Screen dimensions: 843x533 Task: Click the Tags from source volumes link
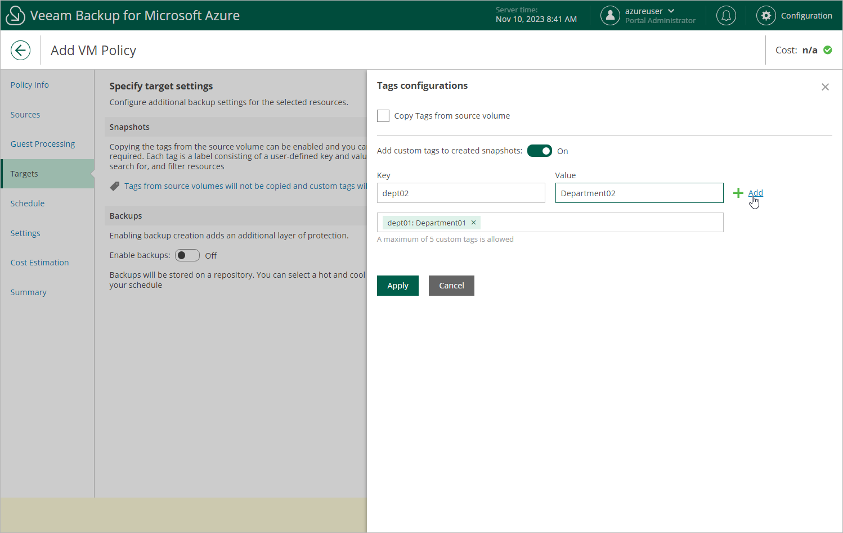(245, 186)
